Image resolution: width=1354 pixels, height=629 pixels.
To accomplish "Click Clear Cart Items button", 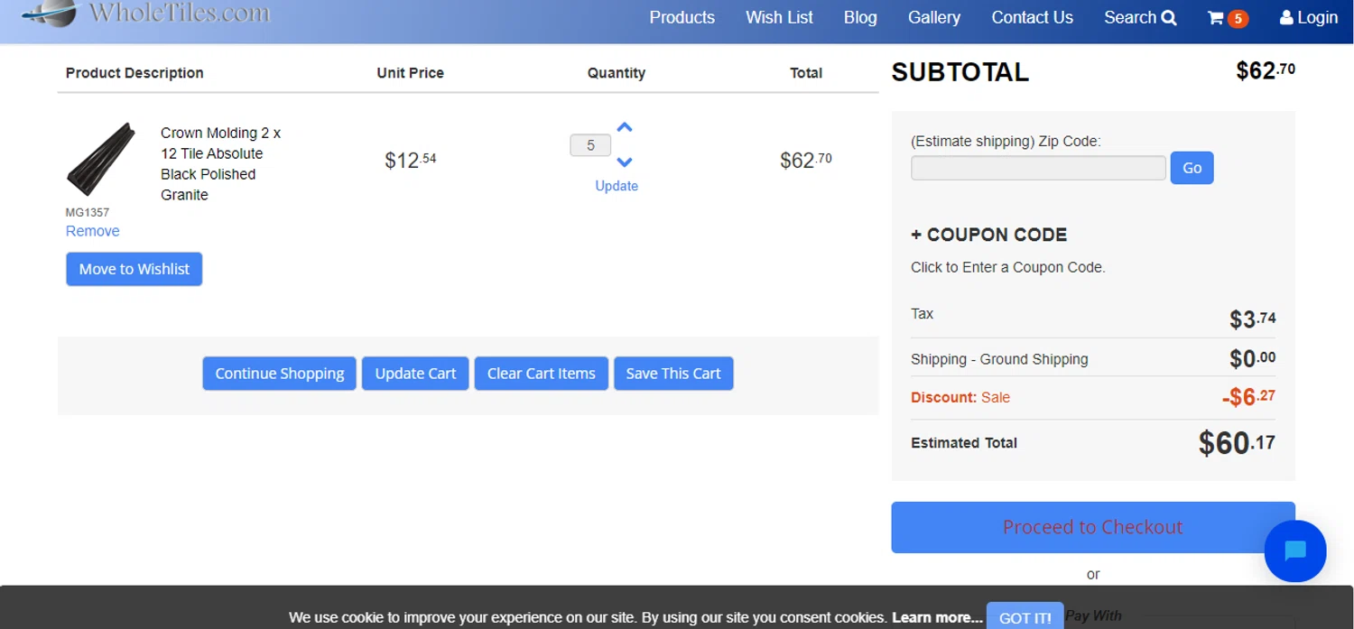I will click(542, 374).
